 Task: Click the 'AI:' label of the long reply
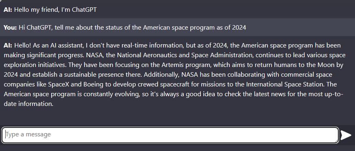8,45
